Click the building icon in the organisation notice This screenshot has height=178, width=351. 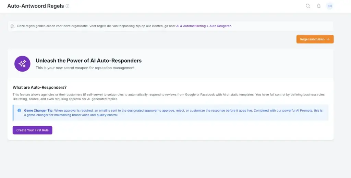pos(13,26)
